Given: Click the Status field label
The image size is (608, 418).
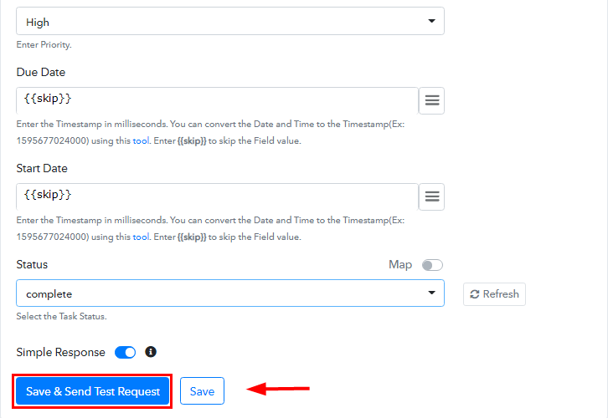Looking at the screenshot, I should pos(32,265).
